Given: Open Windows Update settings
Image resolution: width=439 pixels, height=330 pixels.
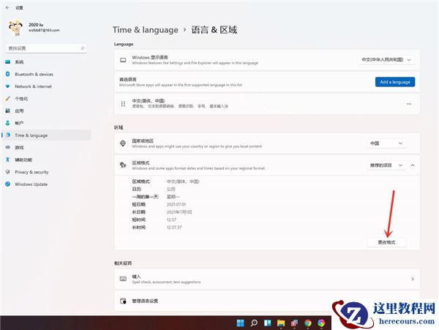Looking at the screenshot, I should click(x=46, y=184).
